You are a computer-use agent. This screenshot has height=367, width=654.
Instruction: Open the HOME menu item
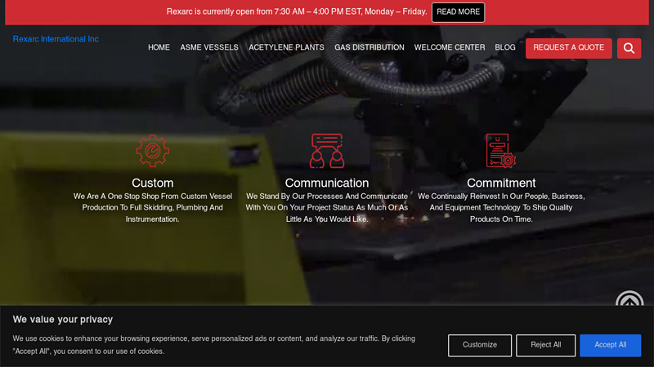click(x=159, y=47)
